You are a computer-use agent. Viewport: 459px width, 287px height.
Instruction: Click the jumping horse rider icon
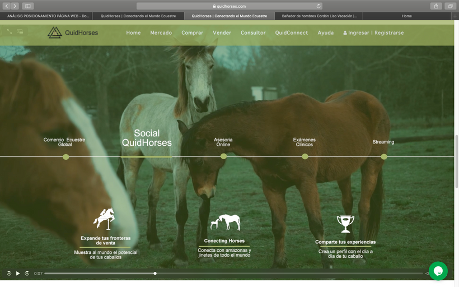(x=105, y=219)
